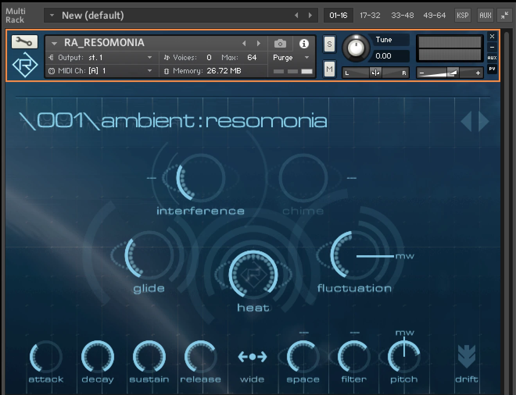Open the Purge dropdown menu
516x395 pixels.
point(291,57)
